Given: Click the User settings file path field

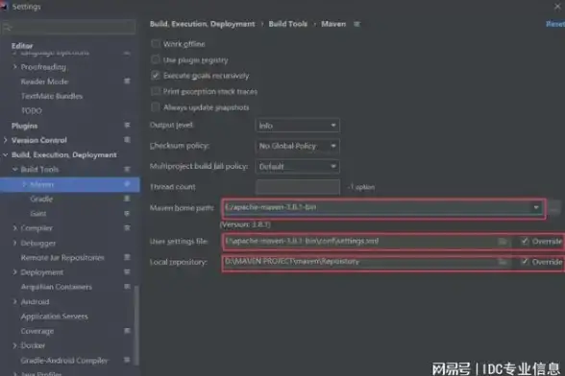Looking at the screenshot, I should [360, 241].
